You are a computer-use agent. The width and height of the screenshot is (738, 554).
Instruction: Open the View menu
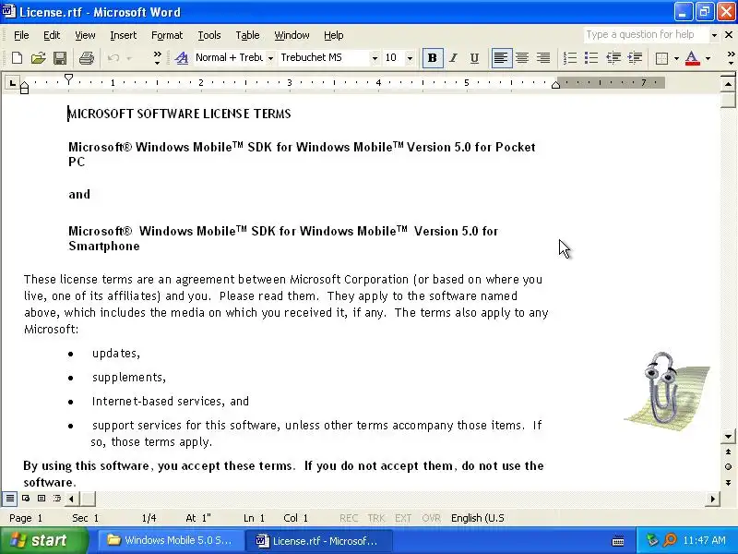click(85, 35)
